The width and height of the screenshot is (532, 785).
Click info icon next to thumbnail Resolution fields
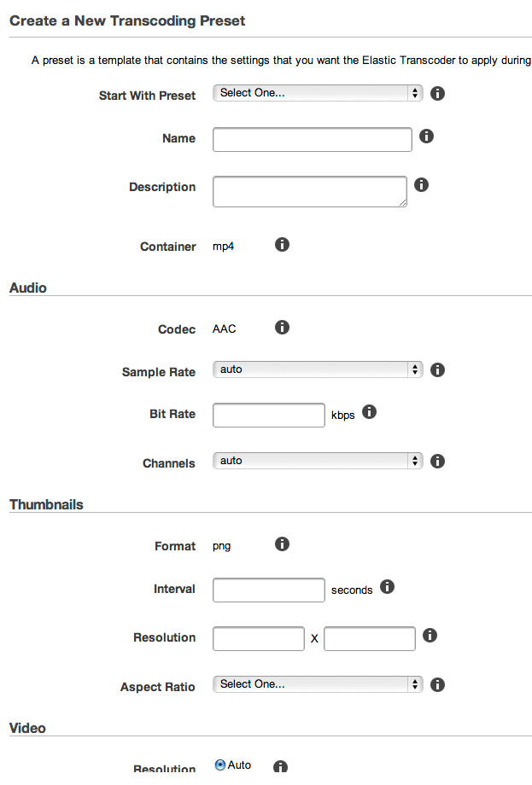coord(430,636)
